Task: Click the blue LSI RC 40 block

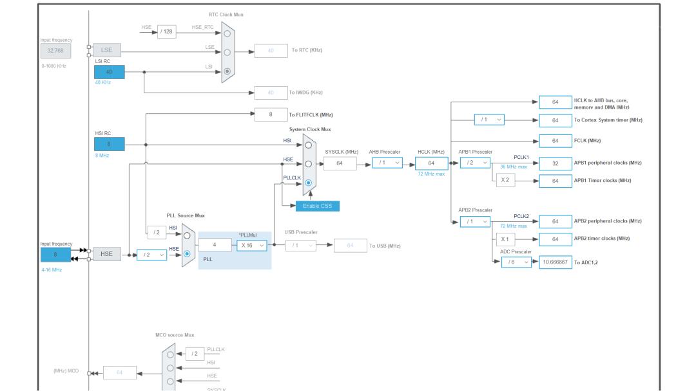Action: coord(109,72)
